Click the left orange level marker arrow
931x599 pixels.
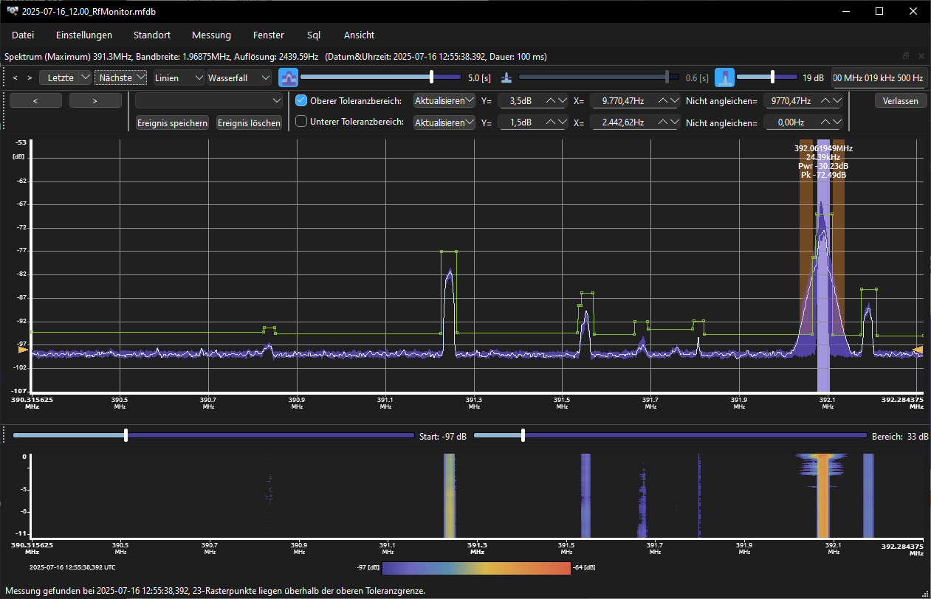coord(24,350)
